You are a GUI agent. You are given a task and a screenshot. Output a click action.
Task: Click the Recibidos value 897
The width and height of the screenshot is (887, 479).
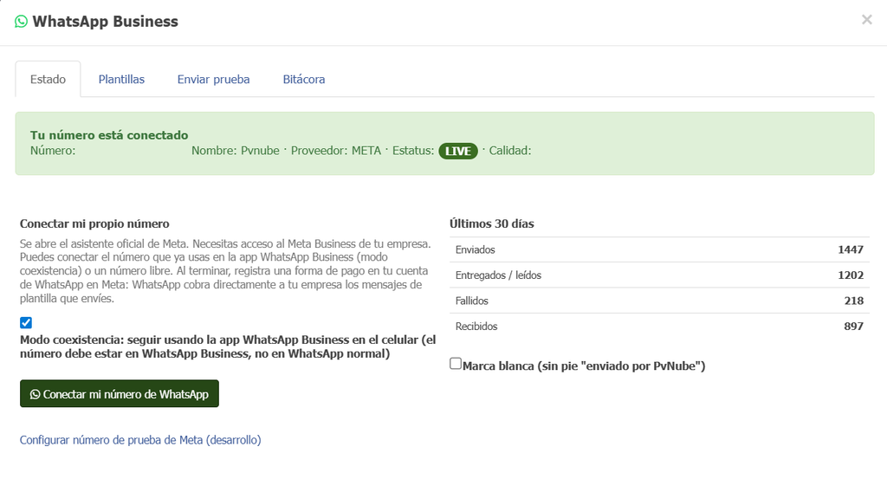click(853, 327)
